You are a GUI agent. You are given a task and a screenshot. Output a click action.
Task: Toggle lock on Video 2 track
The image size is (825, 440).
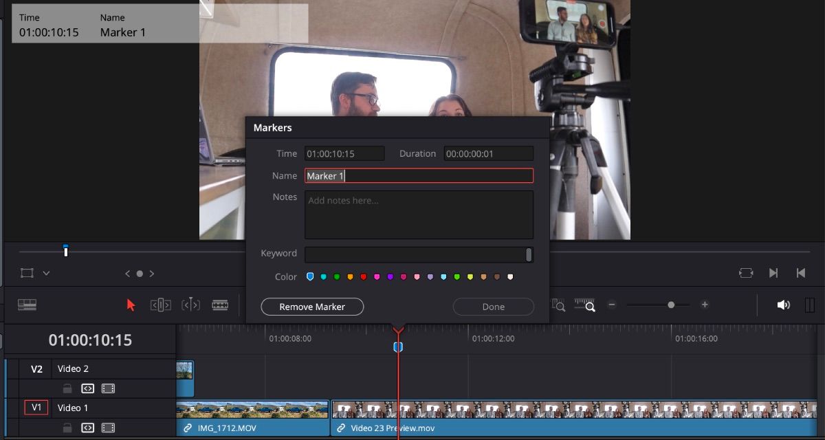[67, 388]
